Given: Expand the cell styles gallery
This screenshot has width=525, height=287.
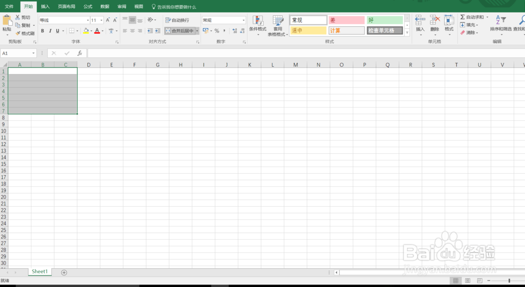Looking at the screenshot, I should [407, 33].
